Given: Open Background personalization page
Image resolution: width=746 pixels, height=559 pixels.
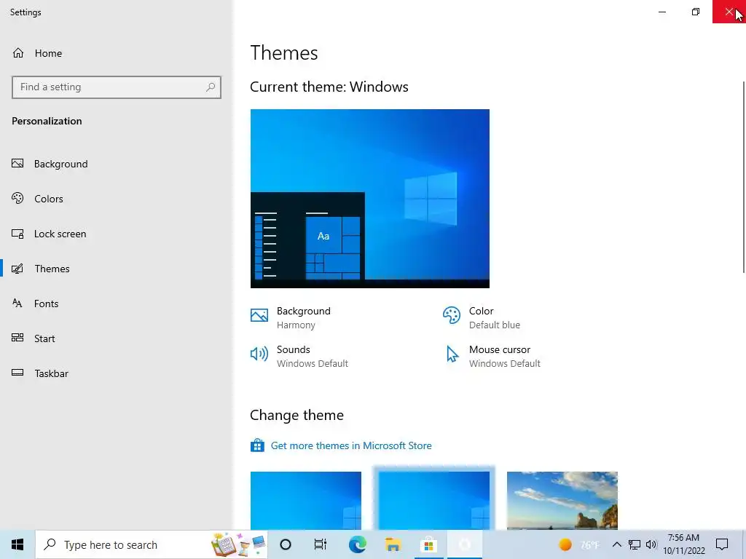Looking at the screenshot, I should pos(117,164).
